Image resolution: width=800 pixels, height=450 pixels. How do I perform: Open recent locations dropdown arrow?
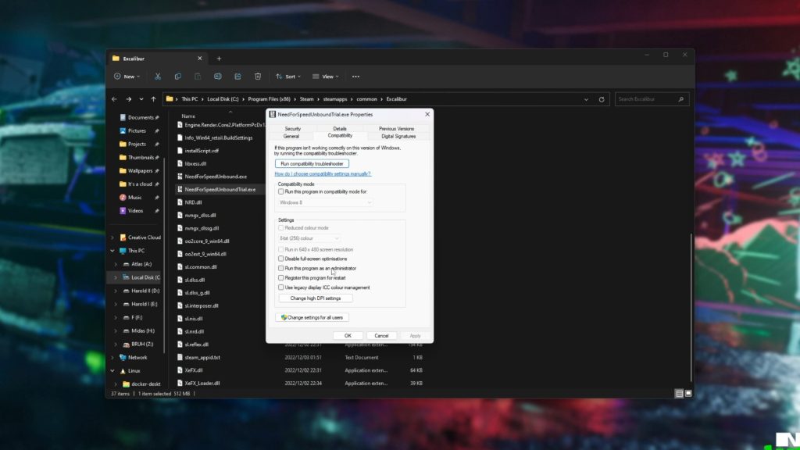click(141, 99)
